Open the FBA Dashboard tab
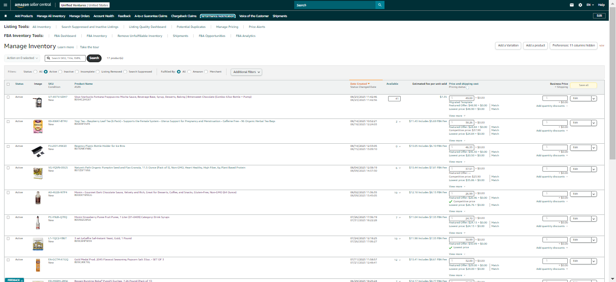 pos(65,36)
